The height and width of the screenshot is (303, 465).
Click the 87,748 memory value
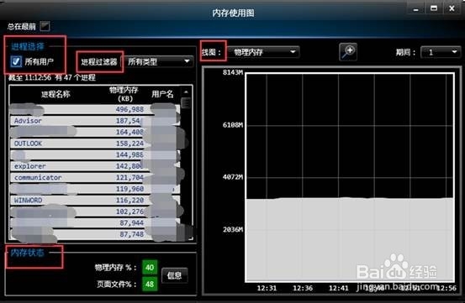point(132,234)
